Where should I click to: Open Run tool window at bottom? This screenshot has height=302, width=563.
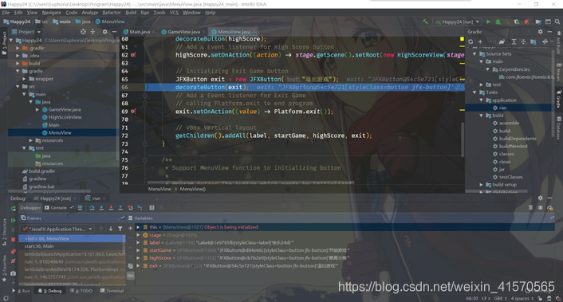(22, 291)
